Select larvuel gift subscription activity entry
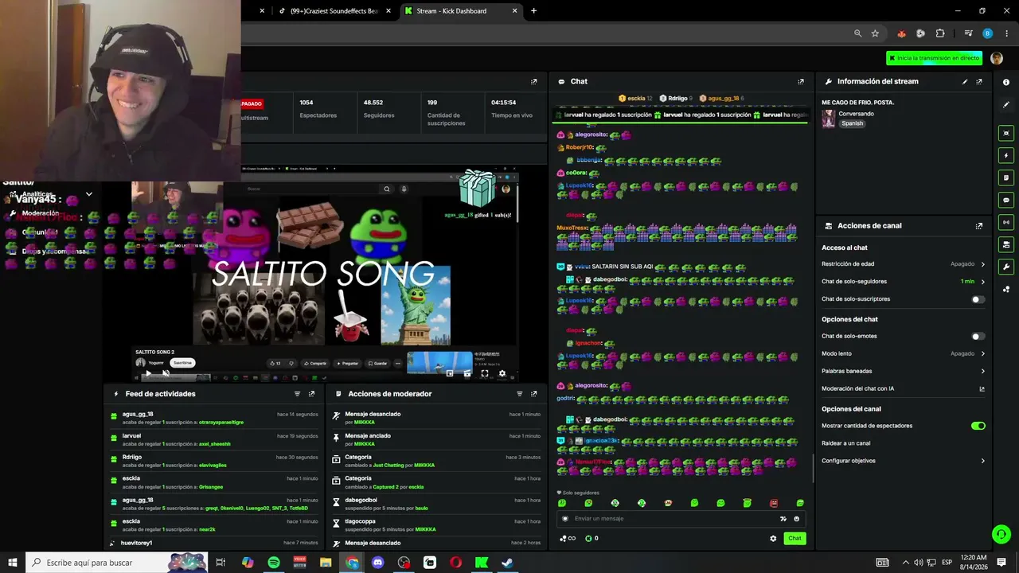Viewport: 1019px width, 573px height. click(x=215, y=439)
